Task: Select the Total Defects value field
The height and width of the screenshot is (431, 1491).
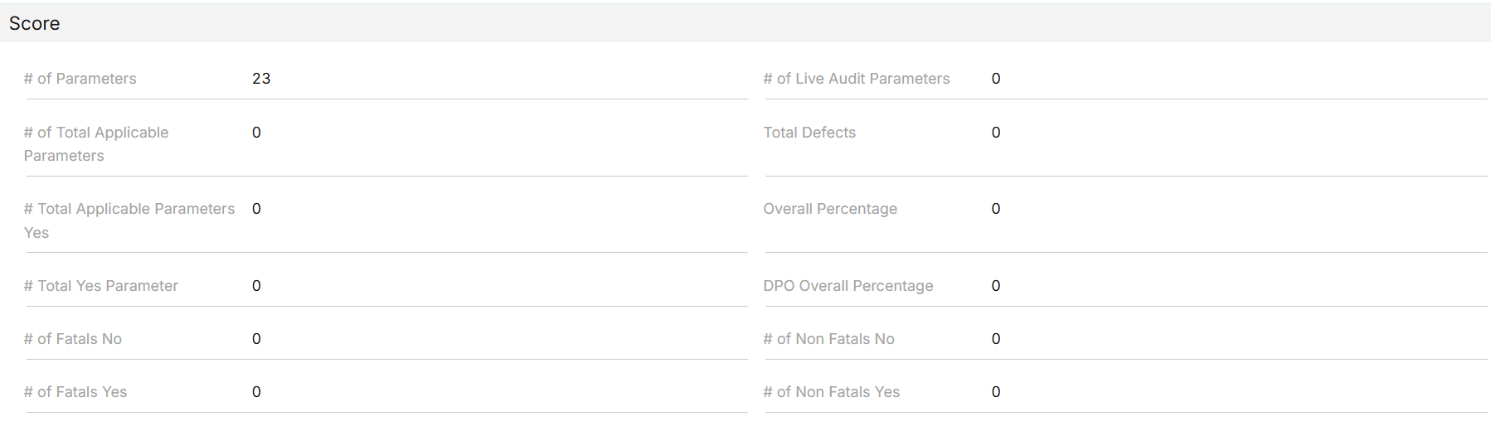Action: (x=996, y=133)
